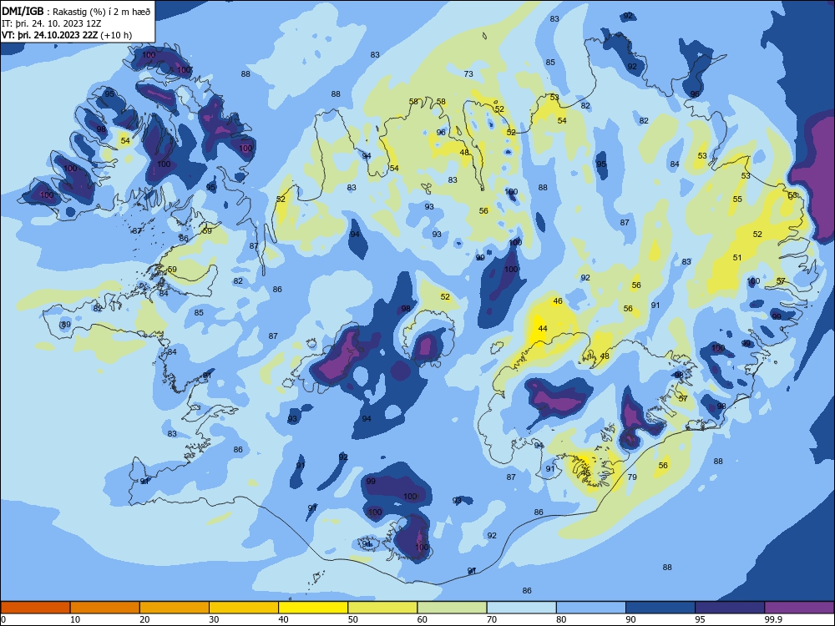Click the humidity value '55' on the map

click(737, 199)
